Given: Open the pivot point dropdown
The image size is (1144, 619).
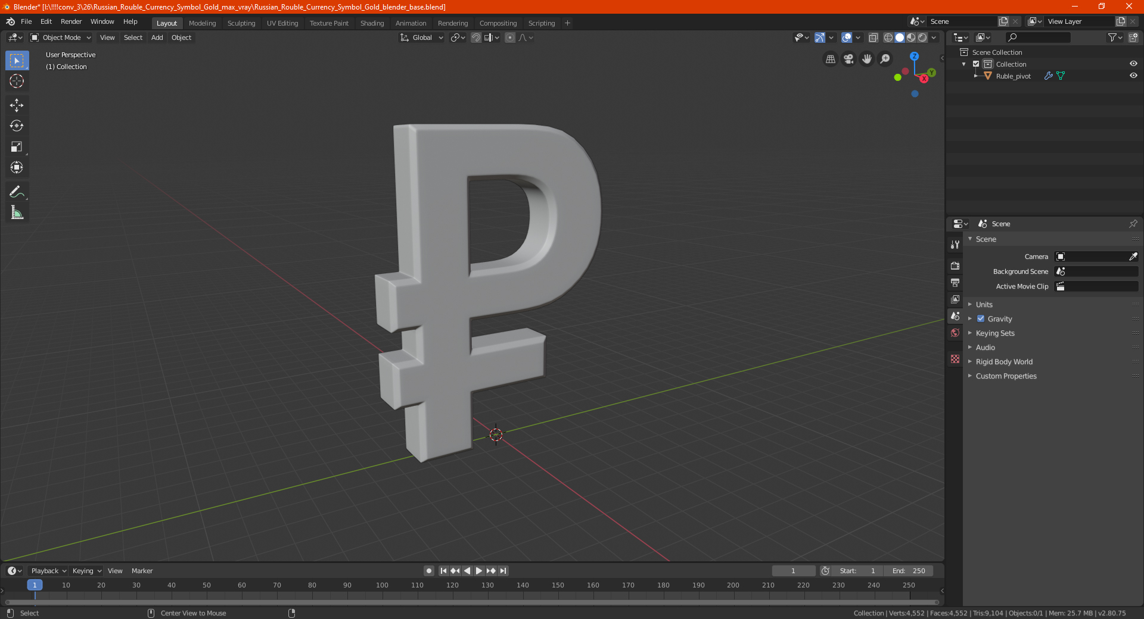Looking at the screenshot, I should tap(458, 37).
